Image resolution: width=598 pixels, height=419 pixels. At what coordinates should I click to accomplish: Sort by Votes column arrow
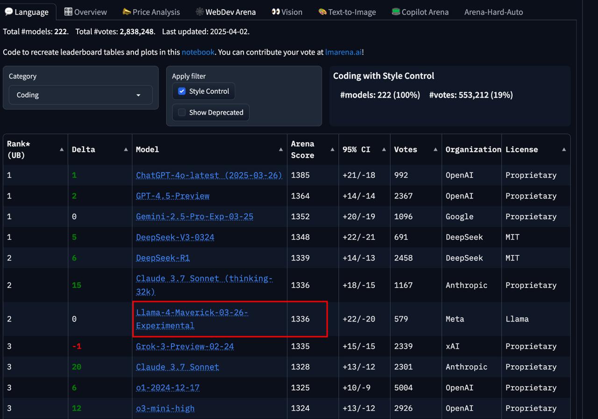pos(435,150)
